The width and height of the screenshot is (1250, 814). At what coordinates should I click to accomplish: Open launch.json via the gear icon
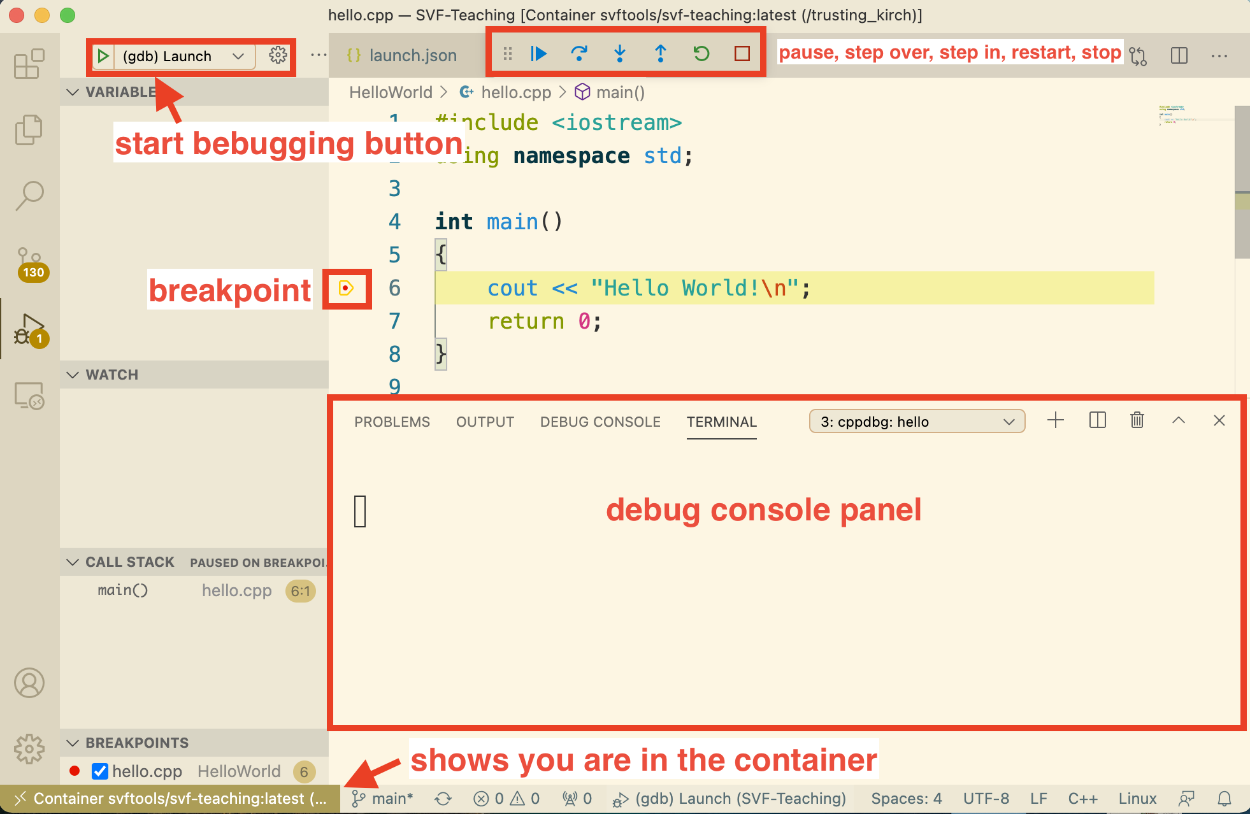[278, 55]
